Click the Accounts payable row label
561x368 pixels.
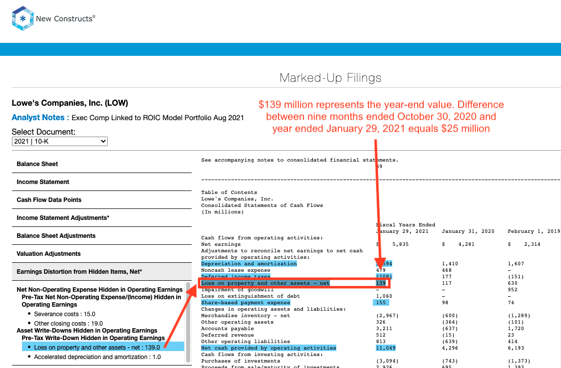pyautogui.click(x=227, y=329)
